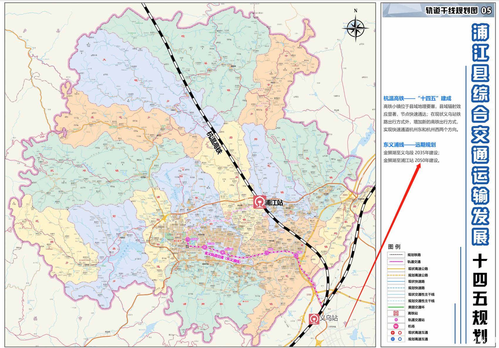
Task: Click the westernmost pink station marker on 东义浦线
Action: point(188,240)
